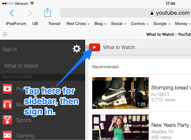Expand the Red Cross bookmarks folder
Viewport: 191px width, 140px height.
[78, 24]
